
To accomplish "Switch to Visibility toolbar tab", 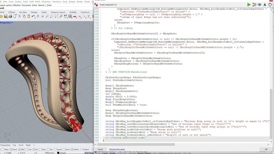I will coord(73,12).
